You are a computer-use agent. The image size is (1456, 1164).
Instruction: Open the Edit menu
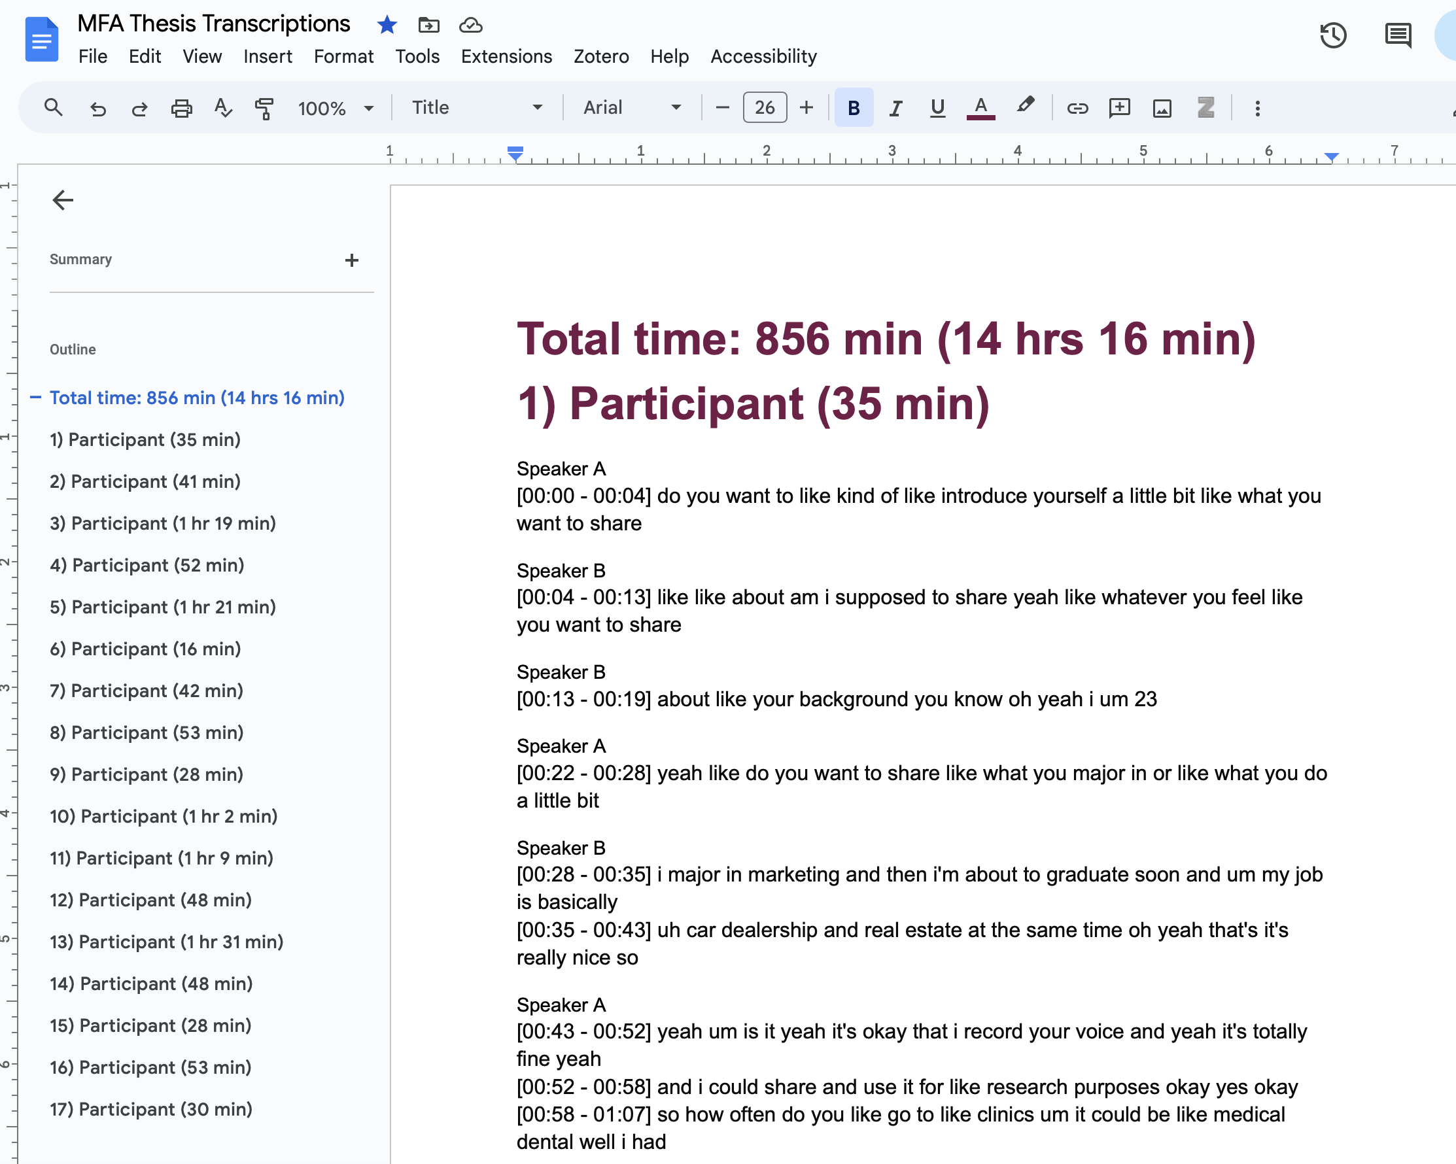tap(145, 56)
